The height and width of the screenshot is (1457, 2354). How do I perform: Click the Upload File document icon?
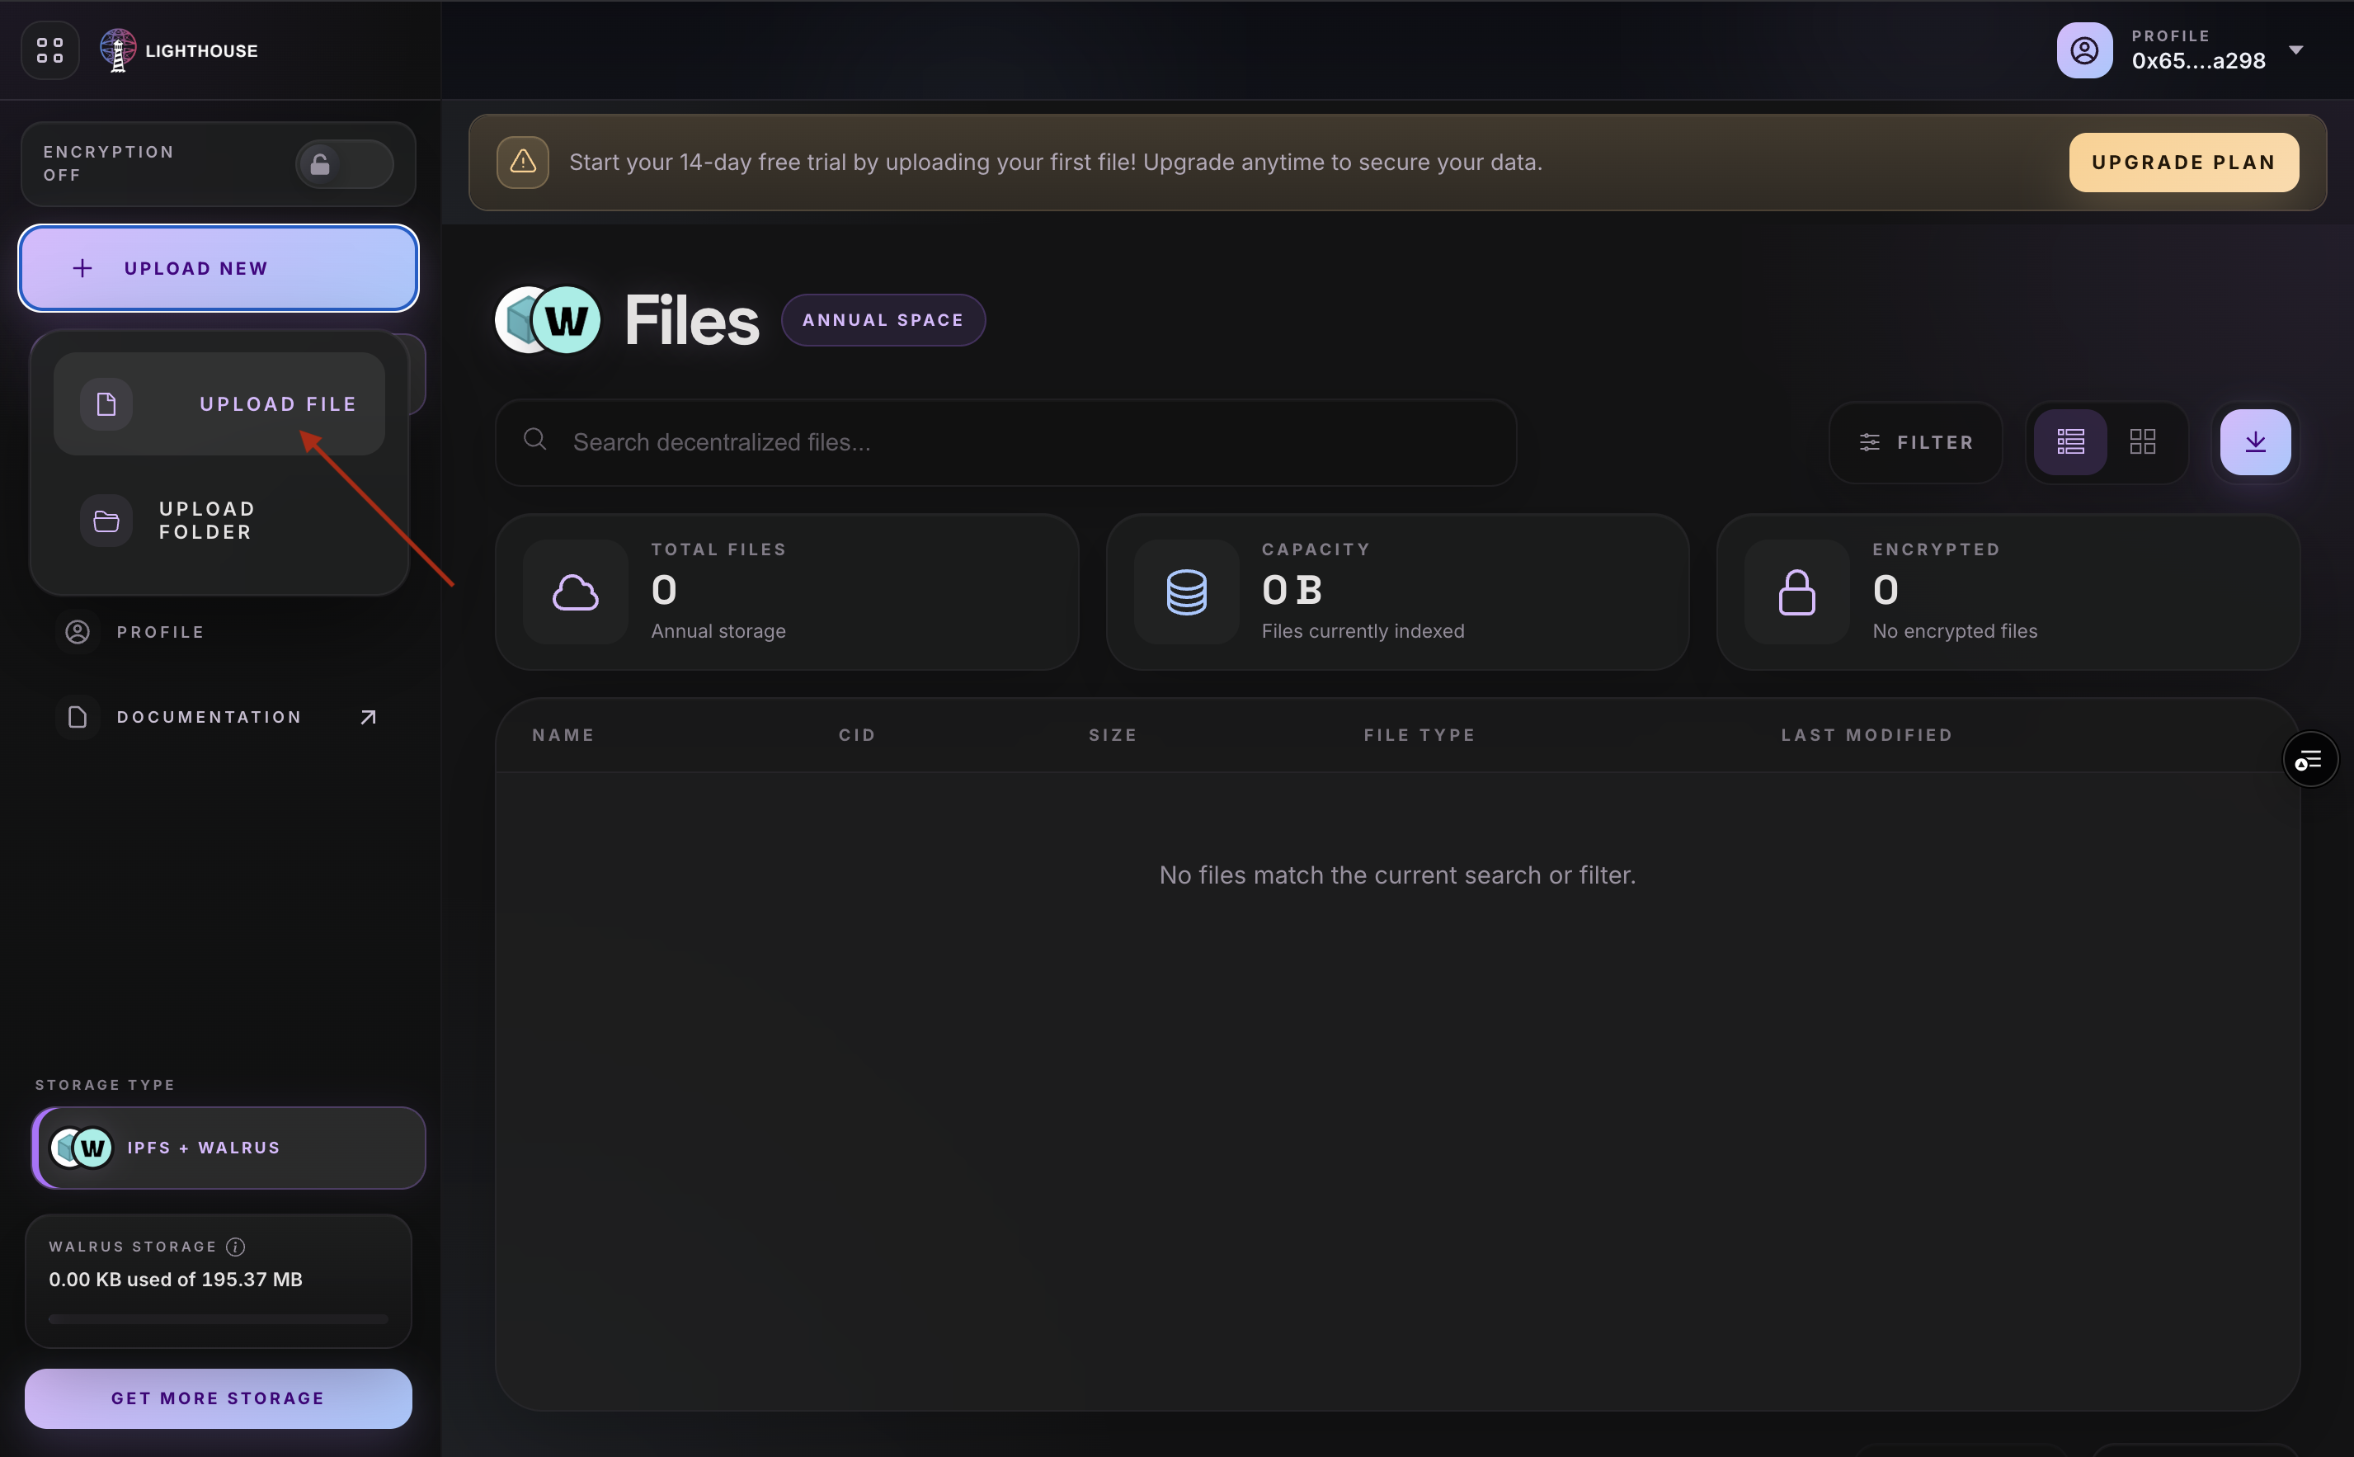pyautogui.click(x=106, y=403)
